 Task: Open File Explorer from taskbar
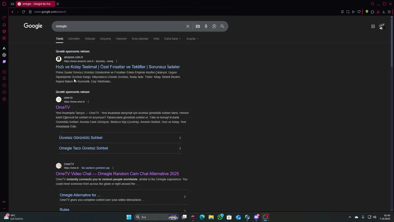tap(211, 217)
